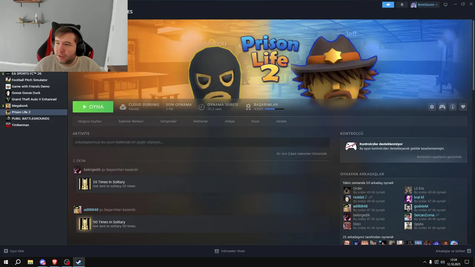
Task: Open friend Hobbit's profile
Action: (358, 197)
